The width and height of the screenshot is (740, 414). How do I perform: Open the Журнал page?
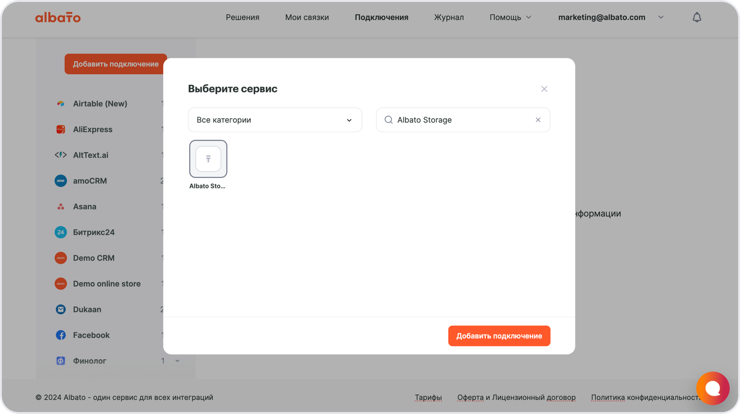pos(449,17)
